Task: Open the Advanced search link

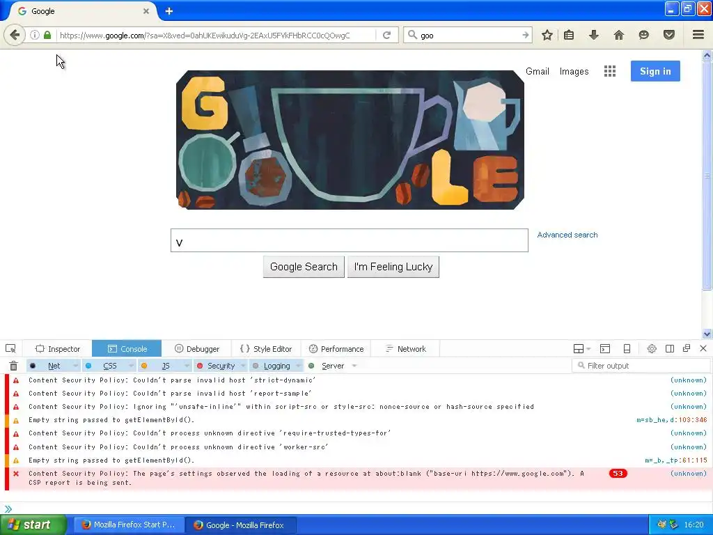Action: pos(567,235)
